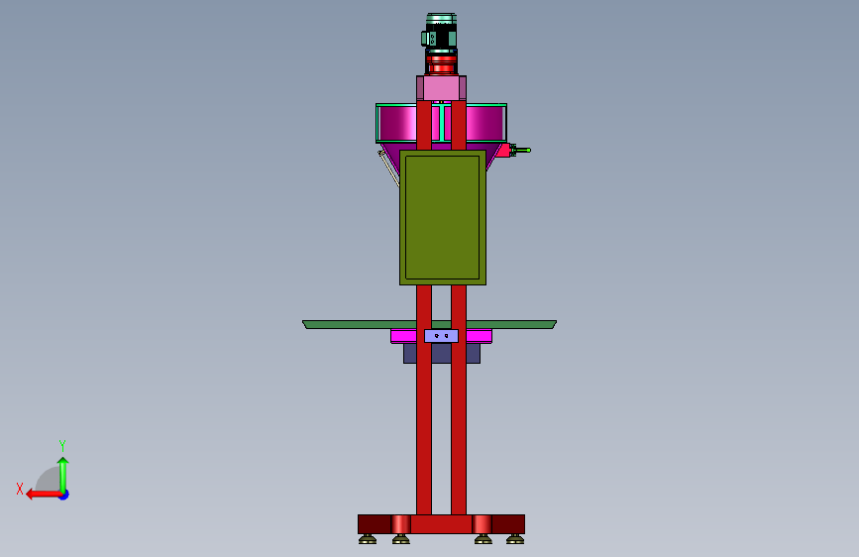Click the green Y axis arrow of the triad
Viewport: 859px width, 557px height.
pyautogui.click(x=63, y=474)
